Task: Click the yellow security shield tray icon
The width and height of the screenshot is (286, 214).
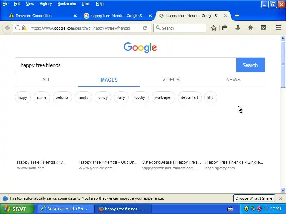Action: (x=246, y=209)
